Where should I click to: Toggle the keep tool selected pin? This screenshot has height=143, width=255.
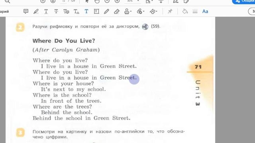(x=170, y=12)
